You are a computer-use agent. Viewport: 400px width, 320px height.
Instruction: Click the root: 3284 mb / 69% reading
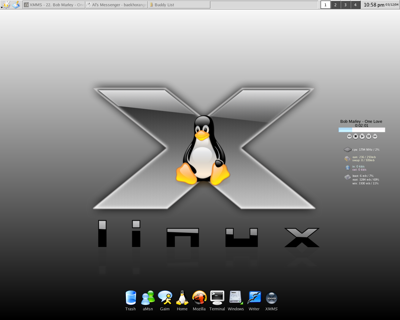tap(366, 180)
